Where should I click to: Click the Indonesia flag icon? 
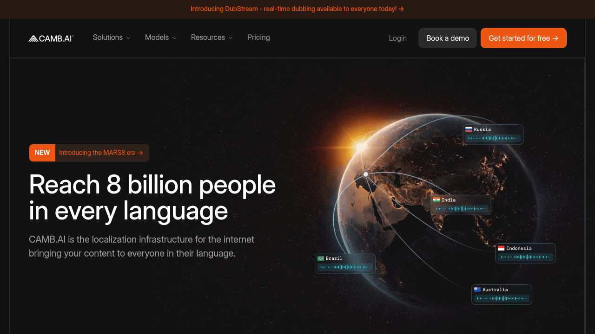pos(501,248)
